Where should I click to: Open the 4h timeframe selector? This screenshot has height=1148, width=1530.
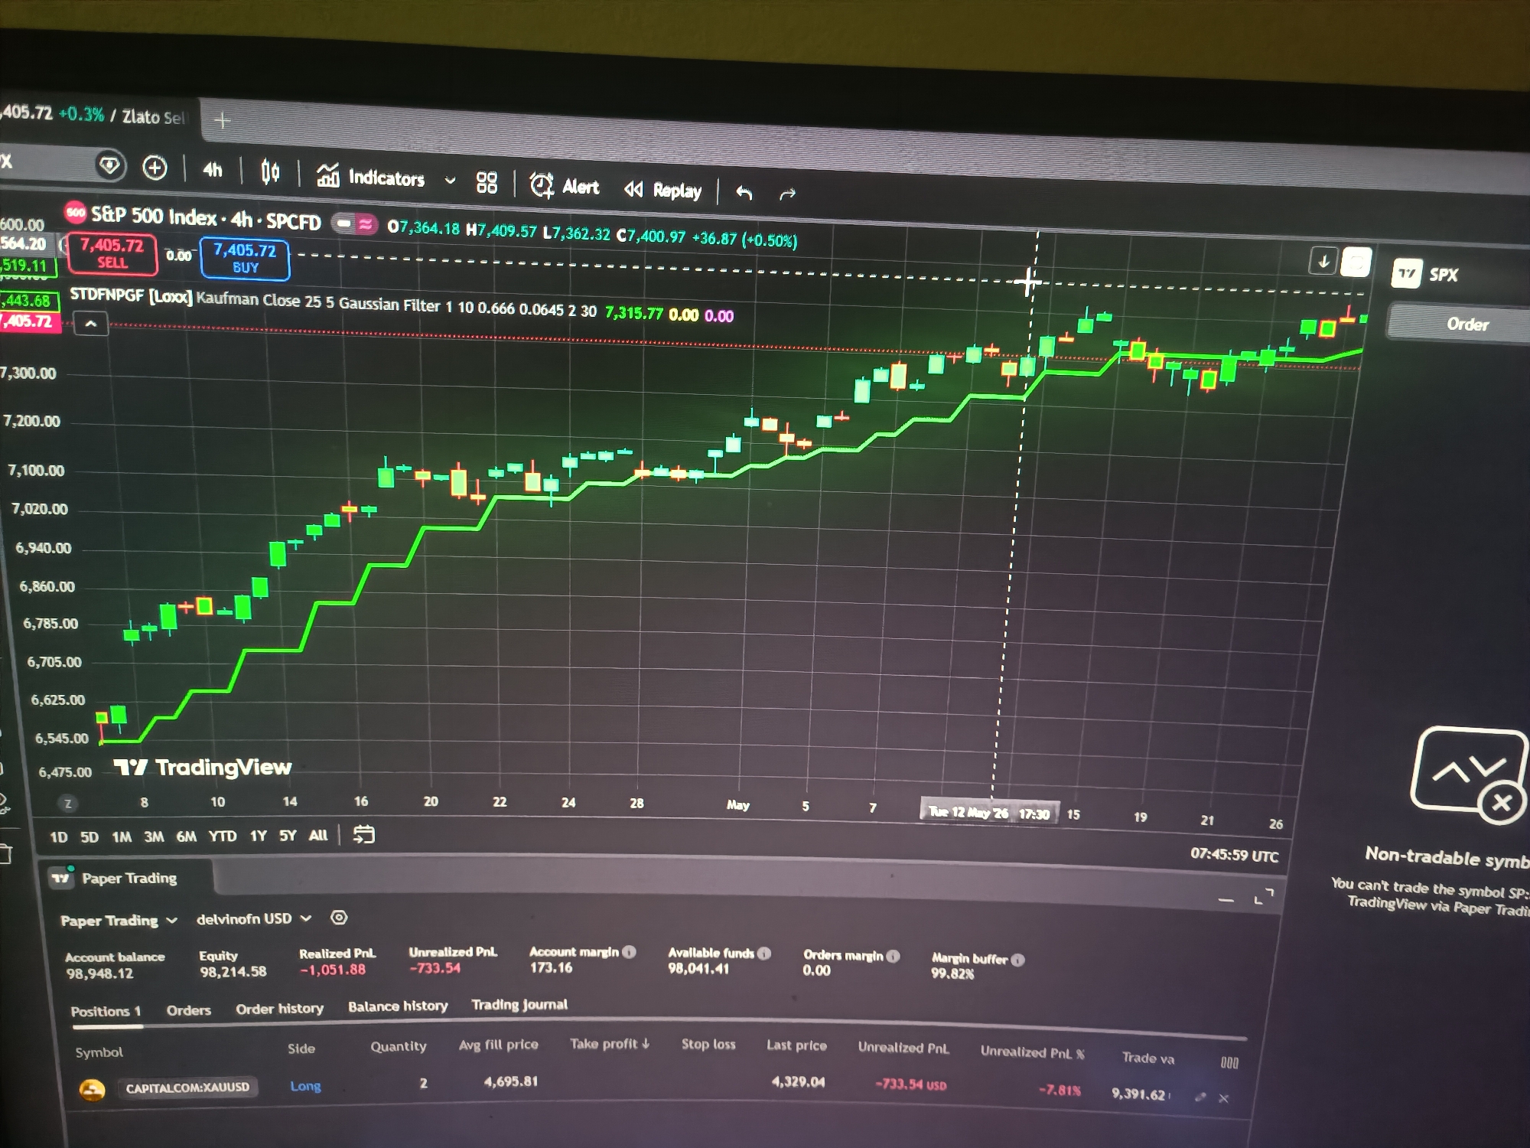point(213,170)
